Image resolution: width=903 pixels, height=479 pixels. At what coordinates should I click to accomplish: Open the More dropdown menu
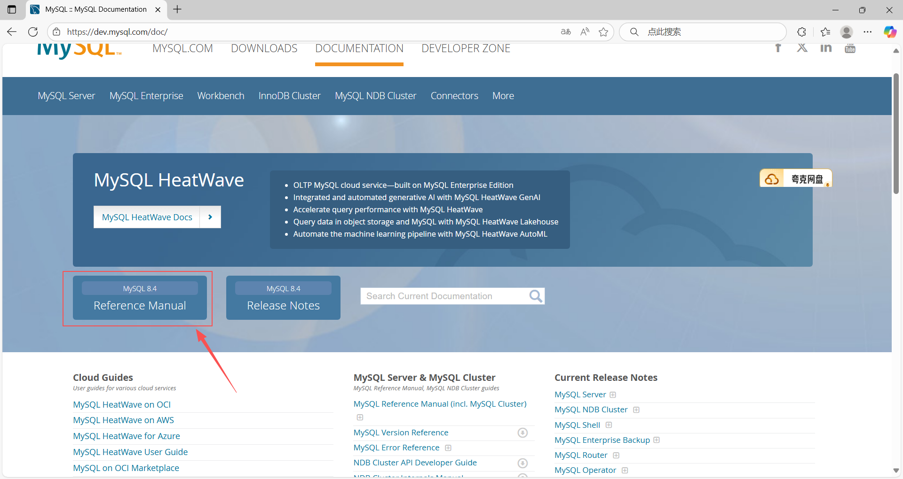[503, 96]
